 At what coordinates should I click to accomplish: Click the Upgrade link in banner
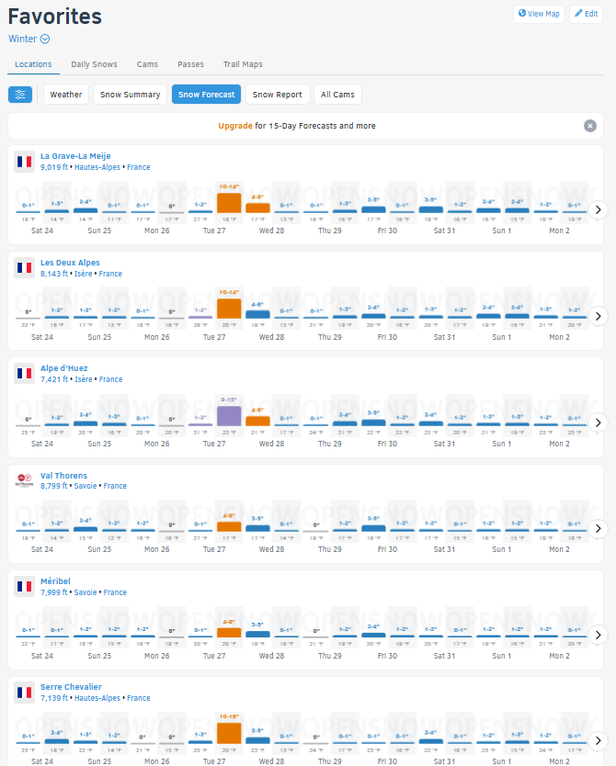(234, 126)
